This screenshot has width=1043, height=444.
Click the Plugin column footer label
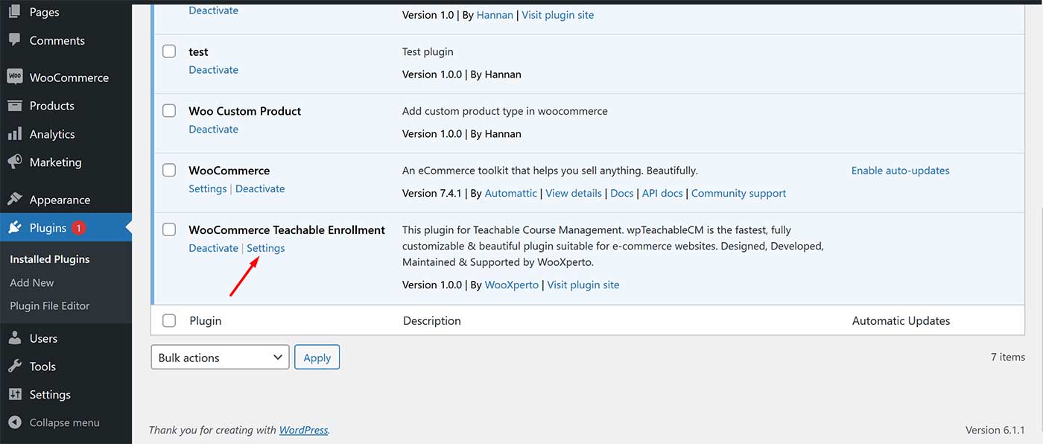pyautogui.click(x=206, y=320)
